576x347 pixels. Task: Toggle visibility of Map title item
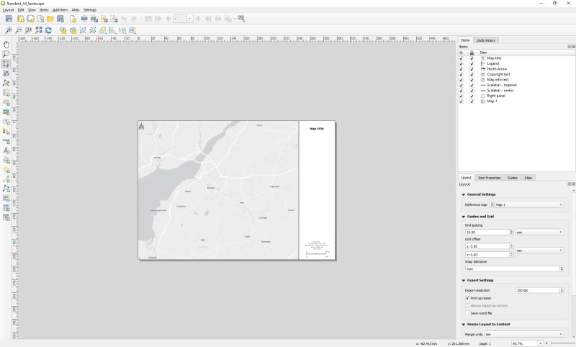pyautogui.click(x=461, y=58)
